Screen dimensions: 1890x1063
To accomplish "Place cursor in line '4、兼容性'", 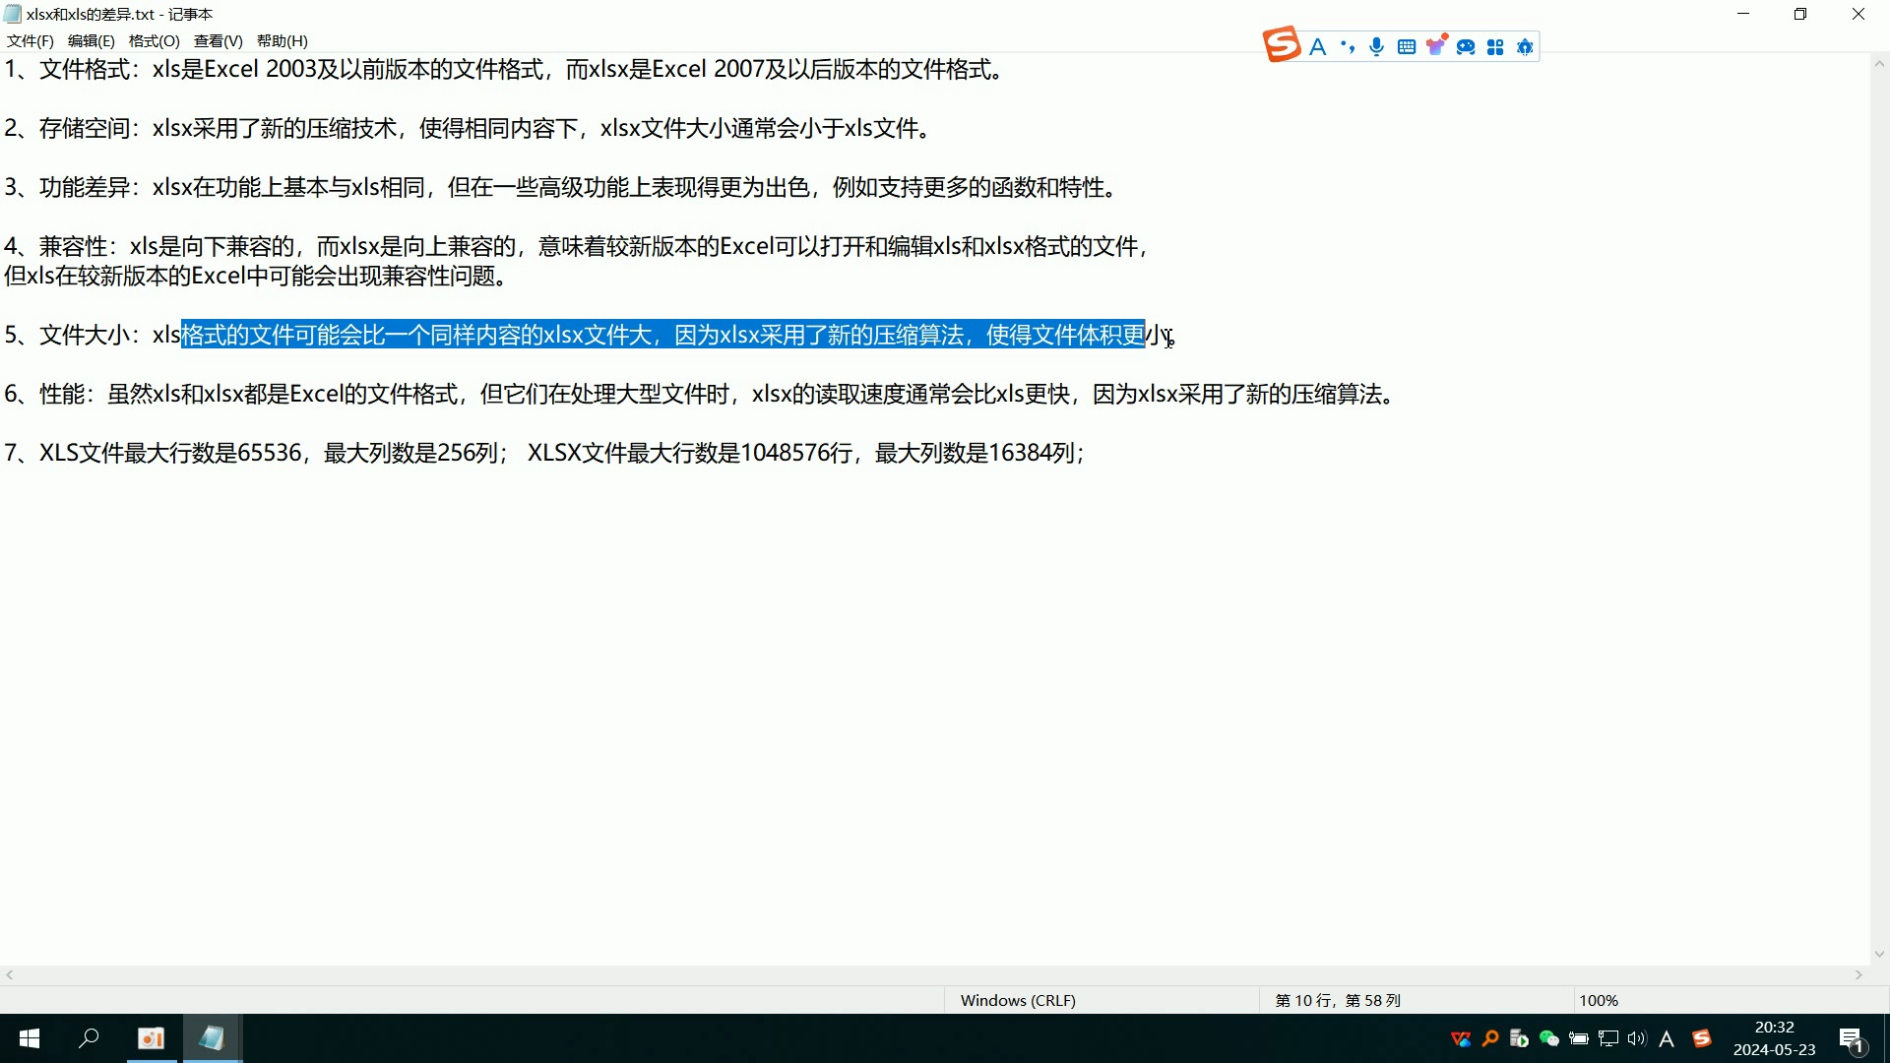I will (x=578, y=247).
